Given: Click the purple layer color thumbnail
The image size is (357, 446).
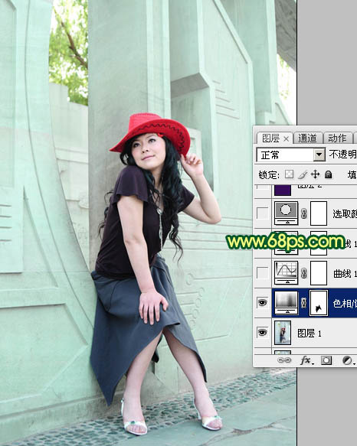Looking at the screenshot, I should (283, 190).
